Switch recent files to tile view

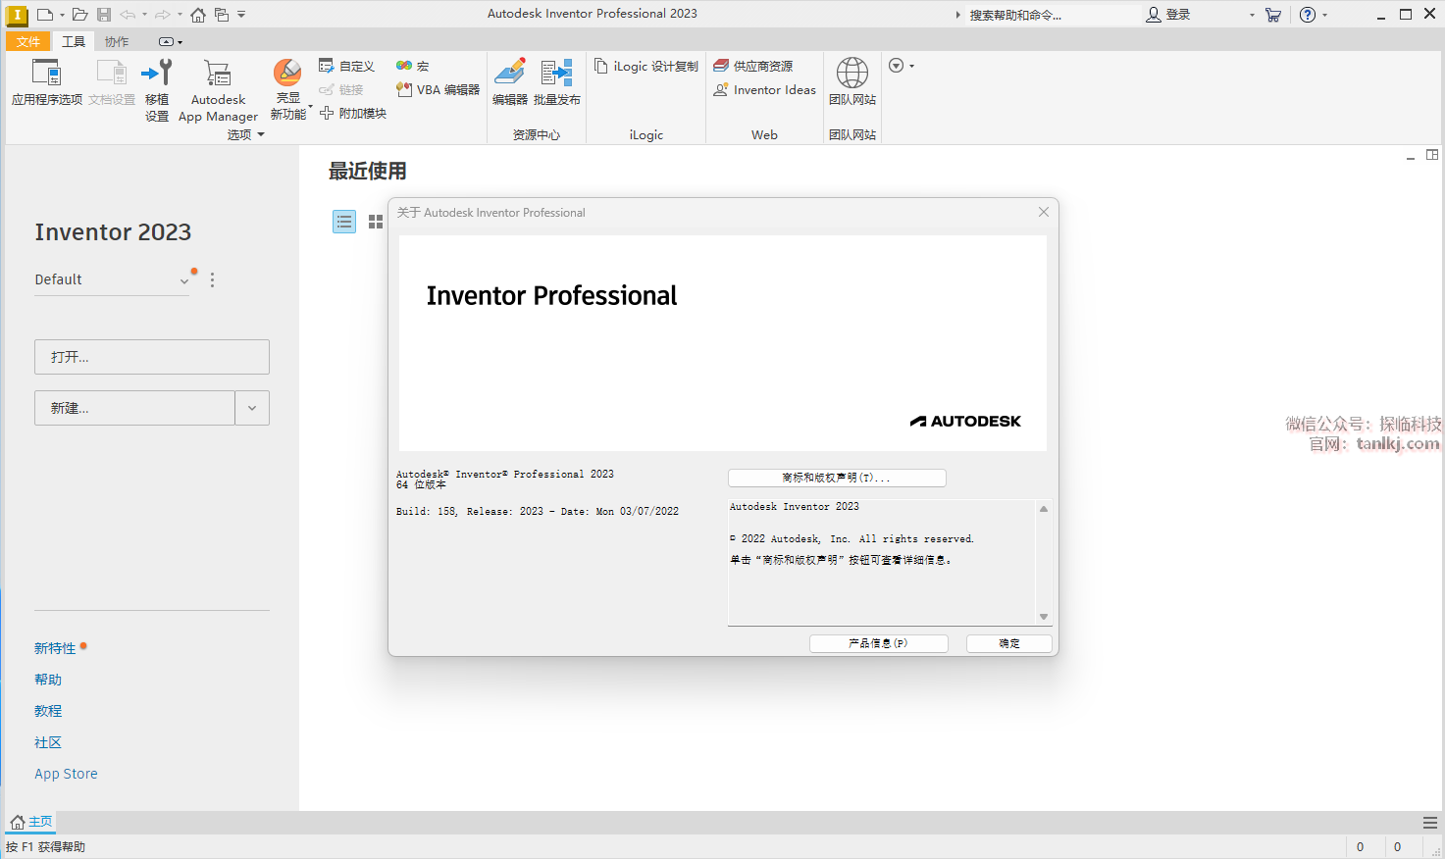(376, 222)
